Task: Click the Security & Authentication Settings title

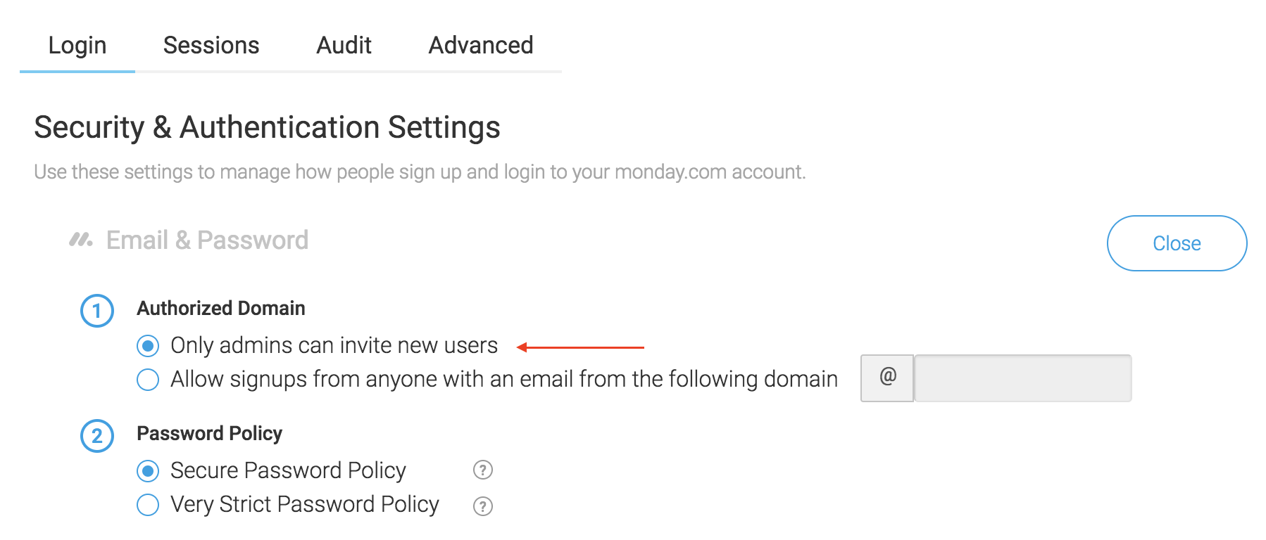Action: (267, 128)
